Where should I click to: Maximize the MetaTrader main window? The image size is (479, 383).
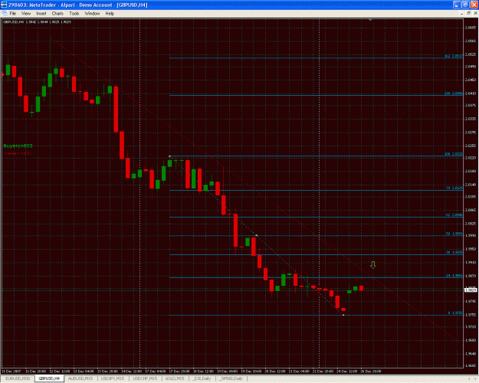[465, 5]
